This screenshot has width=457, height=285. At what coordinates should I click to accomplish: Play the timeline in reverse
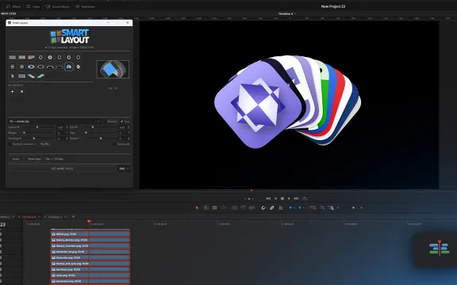[x=275, y=199]
